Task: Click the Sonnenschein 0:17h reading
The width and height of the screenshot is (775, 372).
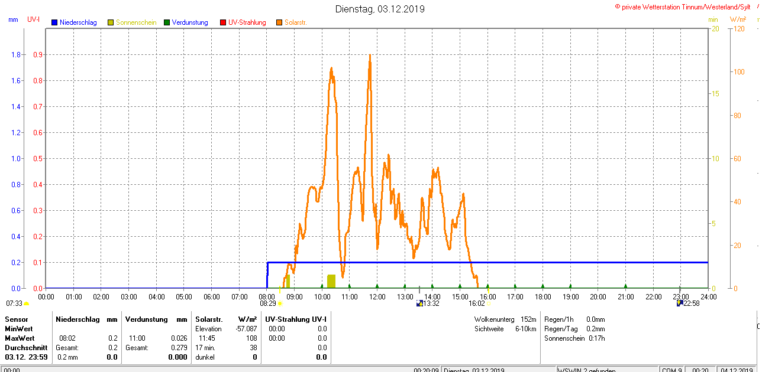Action: [x=574, y=338]
